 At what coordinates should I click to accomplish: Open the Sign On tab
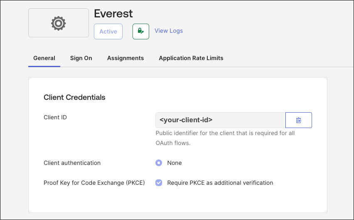(81, 58)
